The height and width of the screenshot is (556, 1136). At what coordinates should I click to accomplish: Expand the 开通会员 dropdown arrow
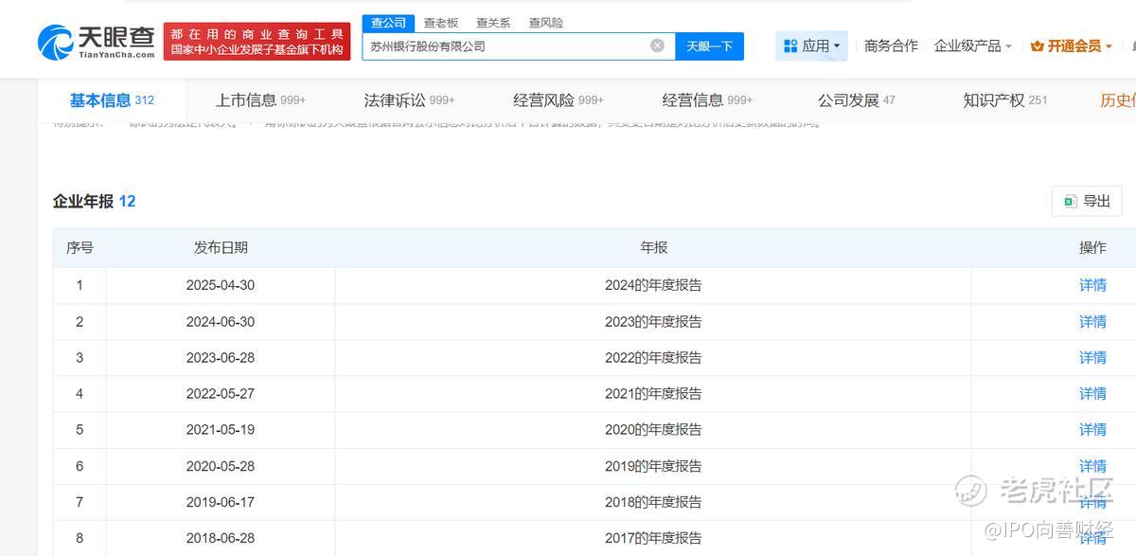1109,46
